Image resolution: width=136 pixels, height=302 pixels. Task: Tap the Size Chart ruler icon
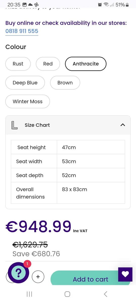(x=15, y=125)
